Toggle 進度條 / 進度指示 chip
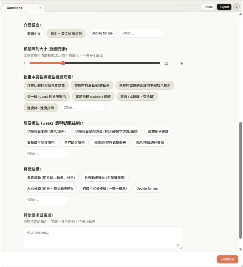The height and width of the screenshot is (267, 243). coord(41,108)
